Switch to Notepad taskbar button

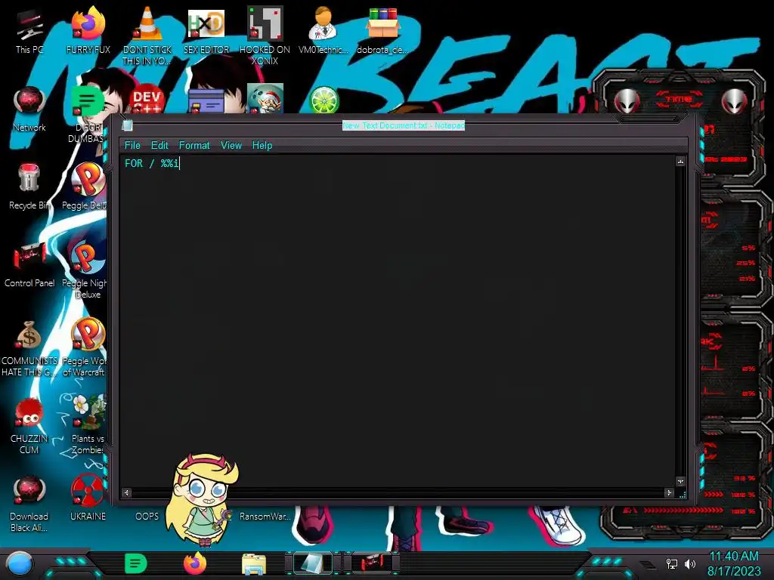[313, 563]
